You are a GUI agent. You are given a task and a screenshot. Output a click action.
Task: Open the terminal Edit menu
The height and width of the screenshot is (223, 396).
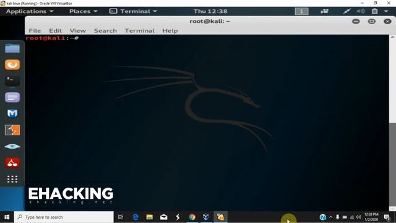(x=55, y=30)
